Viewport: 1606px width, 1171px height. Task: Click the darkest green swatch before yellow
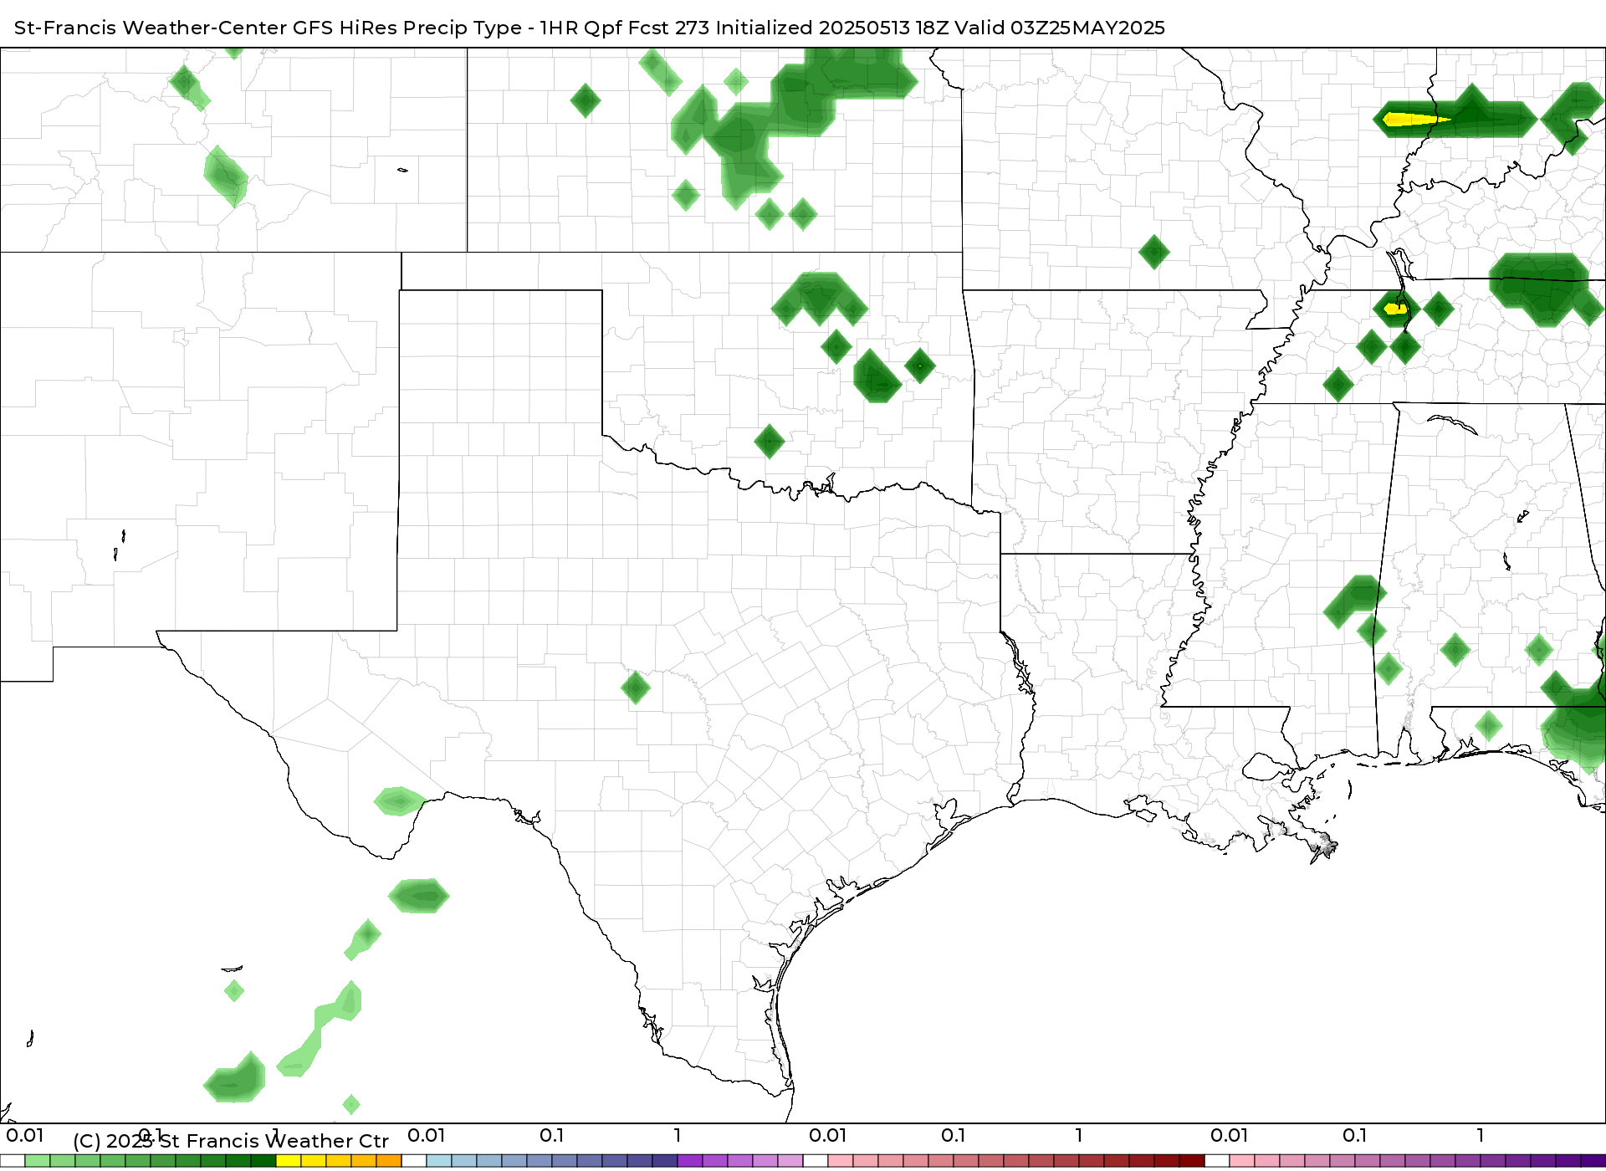click(263, 1161)
